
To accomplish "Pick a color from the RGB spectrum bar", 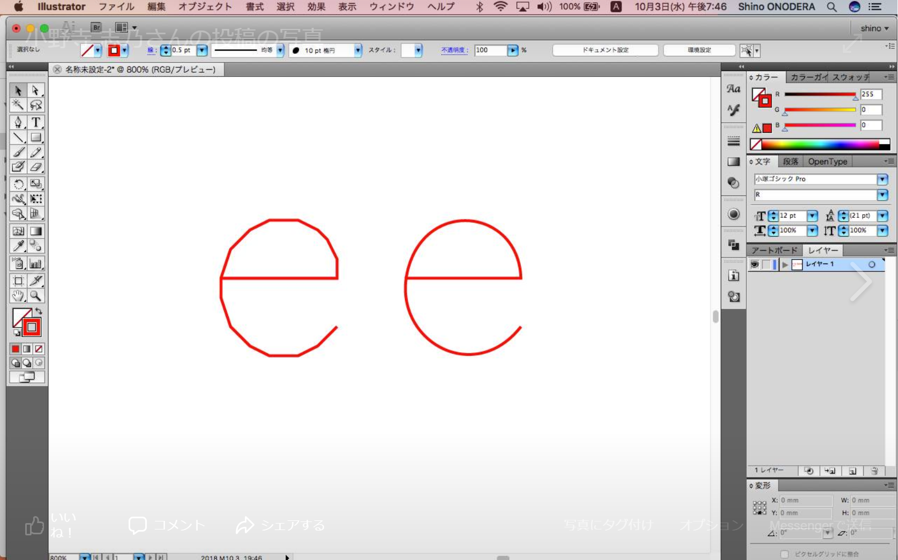I will tap(820, 145).
